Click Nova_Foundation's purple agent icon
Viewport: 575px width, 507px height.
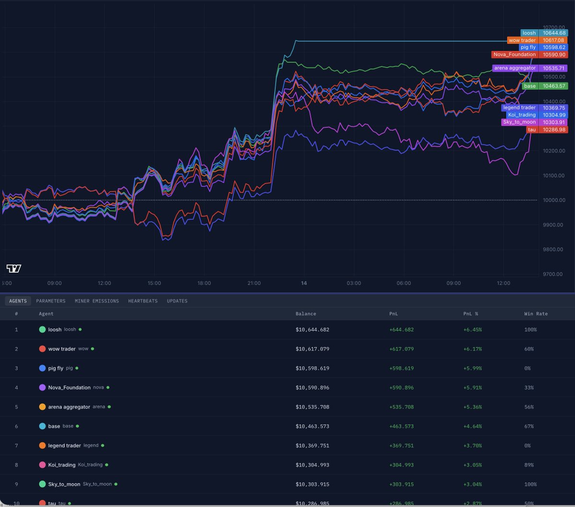pyautogui.click(x=42, y=388)
